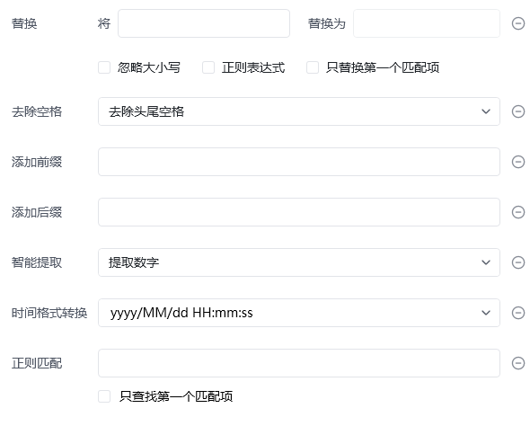Image resolution: width=530 pixels, height=426 pixels.
Task: Focus the 替换为 input field
Action: tap(427, 23)
